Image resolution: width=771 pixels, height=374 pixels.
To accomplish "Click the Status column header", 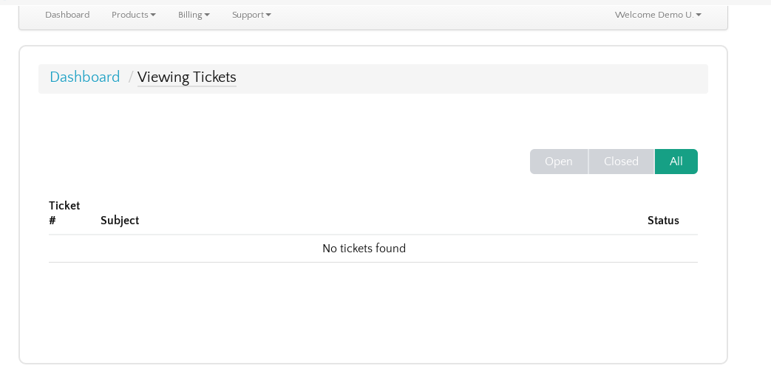I will (663, 221).
